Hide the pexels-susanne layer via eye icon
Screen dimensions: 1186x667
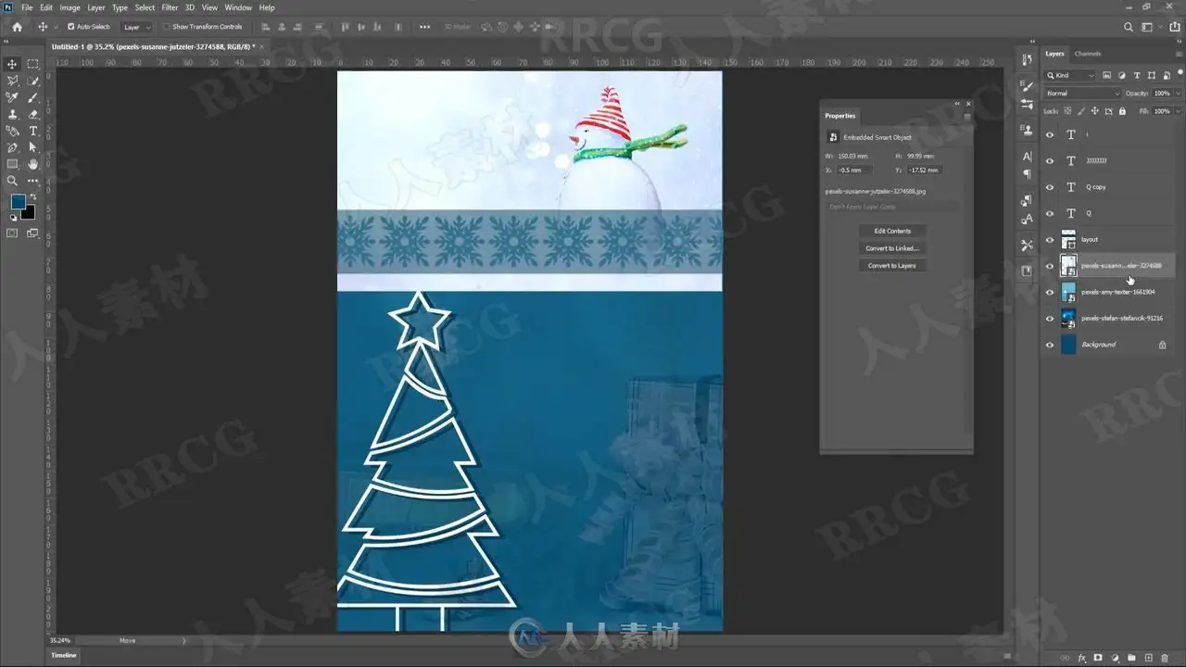point(1050,266)
